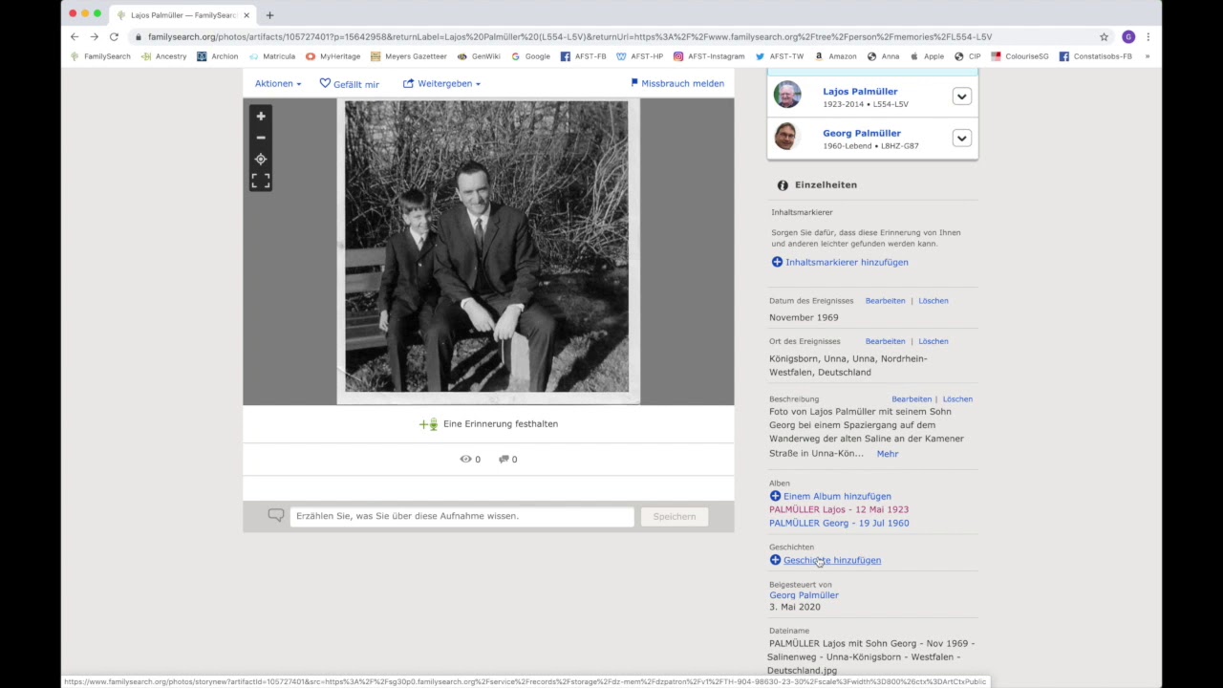
Task: Open the Aktionen dropdown menu
Action: pyautogui.click(x=278, y=84)
